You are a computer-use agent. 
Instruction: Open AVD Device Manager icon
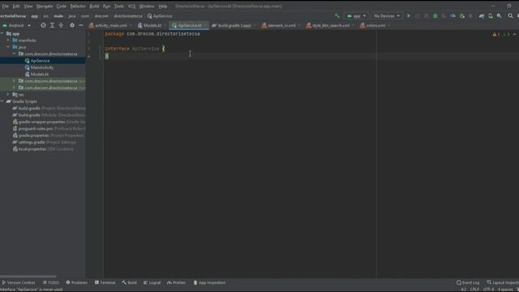pyautogui.click(x=491, y=16)
